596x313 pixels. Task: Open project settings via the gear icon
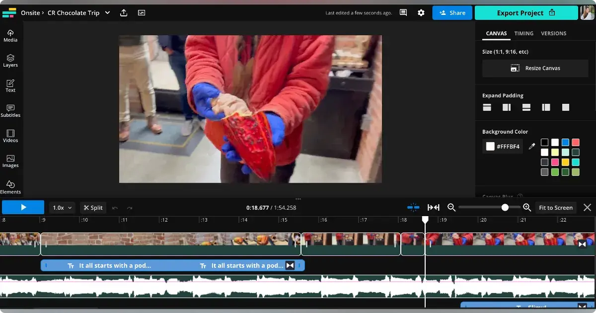(421, 12)
